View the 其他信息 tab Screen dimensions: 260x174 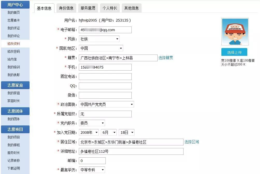point(131,8)
